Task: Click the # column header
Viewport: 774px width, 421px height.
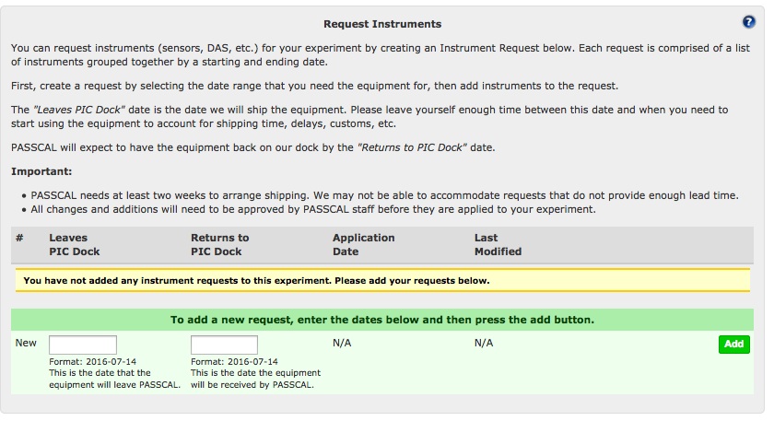Action: point(19,238)
